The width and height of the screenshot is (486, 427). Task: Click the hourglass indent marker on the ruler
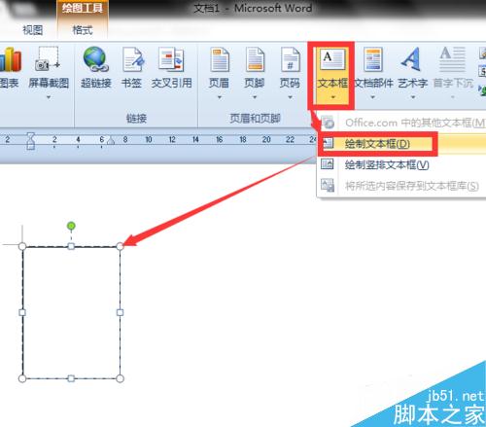click(x=31, y=141)
